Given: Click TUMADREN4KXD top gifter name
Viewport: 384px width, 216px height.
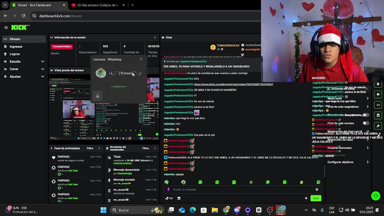Looking at the screenshot, I should 228,45.
